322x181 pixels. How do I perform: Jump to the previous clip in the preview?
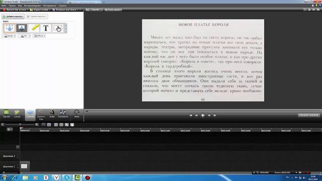(191, 115)
